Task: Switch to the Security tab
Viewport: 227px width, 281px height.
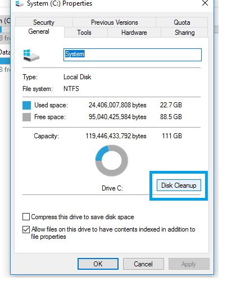Action: tap(44, 22)
